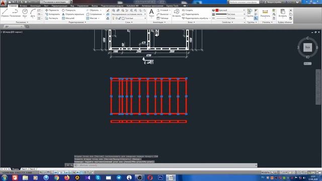Click the Редактировать атрибуты button

point(196,18)
